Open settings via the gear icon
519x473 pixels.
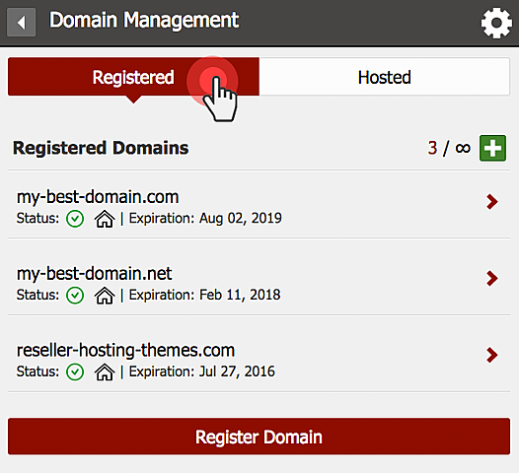[496, 23]
